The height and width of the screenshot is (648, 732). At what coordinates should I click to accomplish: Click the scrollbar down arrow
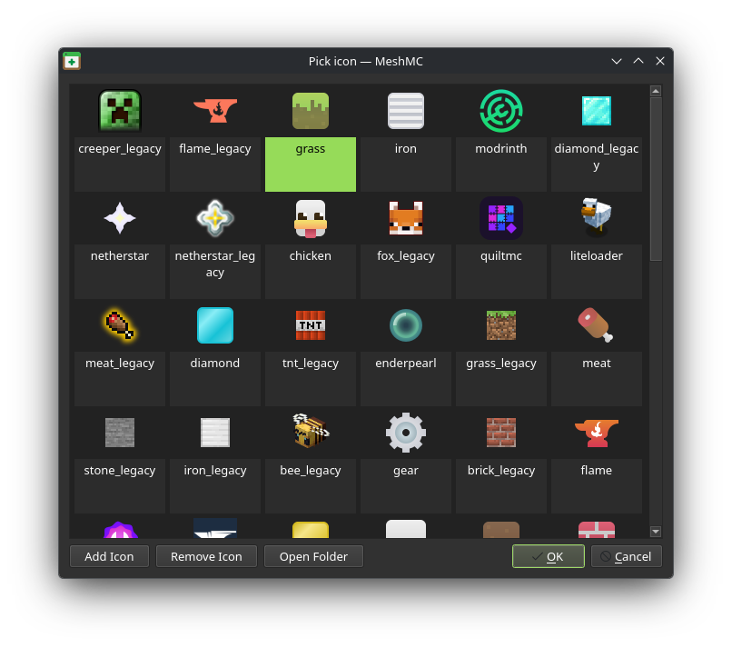point(656,532)
